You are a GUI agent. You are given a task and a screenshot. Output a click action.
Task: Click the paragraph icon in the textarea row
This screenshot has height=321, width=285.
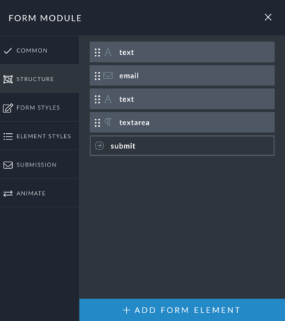click(108, 122)
